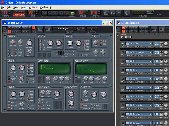The height and width of the screenshot is (126, 169).
Task: Step the tempo 138 value spinner
Action: (x=10, y=13)
